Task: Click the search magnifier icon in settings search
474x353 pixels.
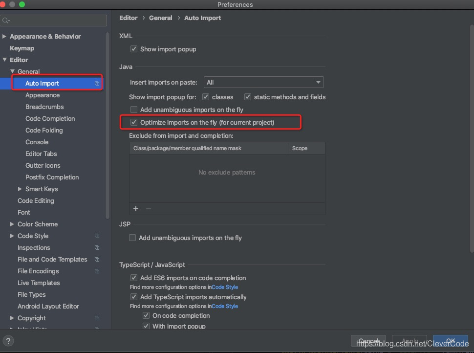Action: coord(5,21)
